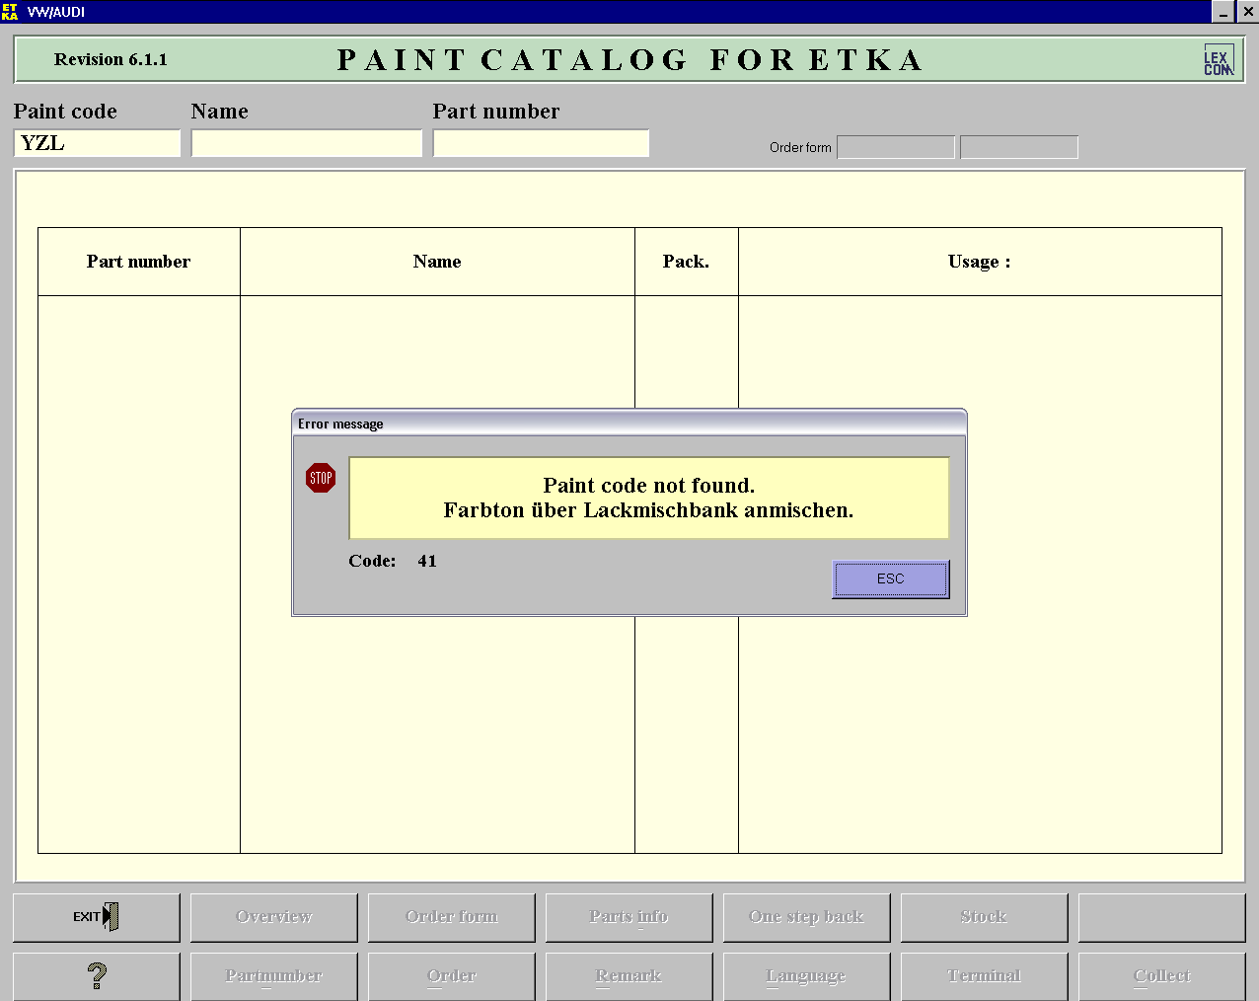Click the blank button above Collect
The image size is (1259, 1001).
pos(1162,917)
